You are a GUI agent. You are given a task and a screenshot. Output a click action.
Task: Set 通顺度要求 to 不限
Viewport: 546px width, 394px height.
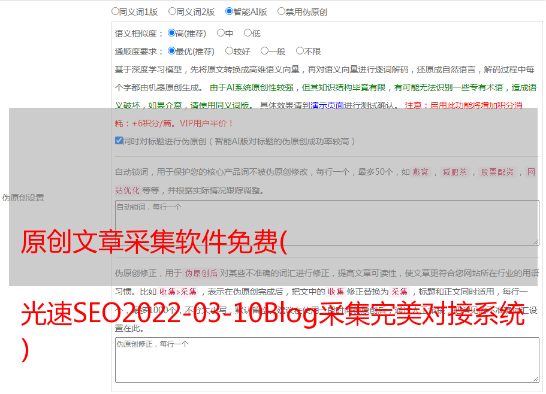(300, 51)
